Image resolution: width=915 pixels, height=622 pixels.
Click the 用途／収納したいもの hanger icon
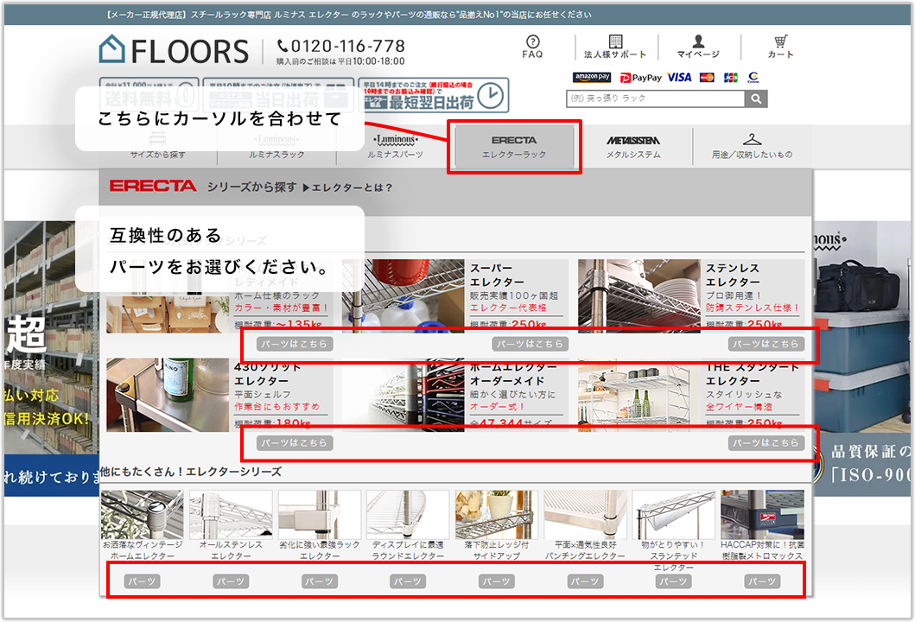click(753, 139)
